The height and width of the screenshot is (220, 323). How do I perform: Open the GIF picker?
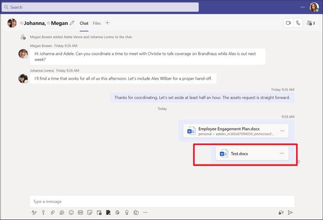tap(80, 212)
